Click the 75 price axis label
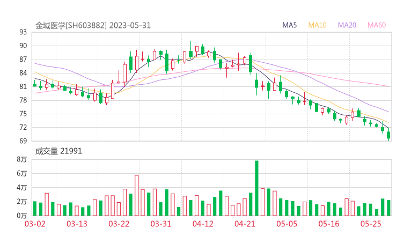Image resolution: width=397 pixels, height=236 pixels. tap(23, 114)
